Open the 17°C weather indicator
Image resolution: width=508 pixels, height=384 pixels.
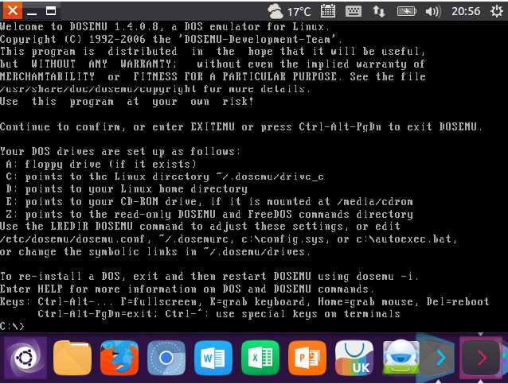coord(289,12)
